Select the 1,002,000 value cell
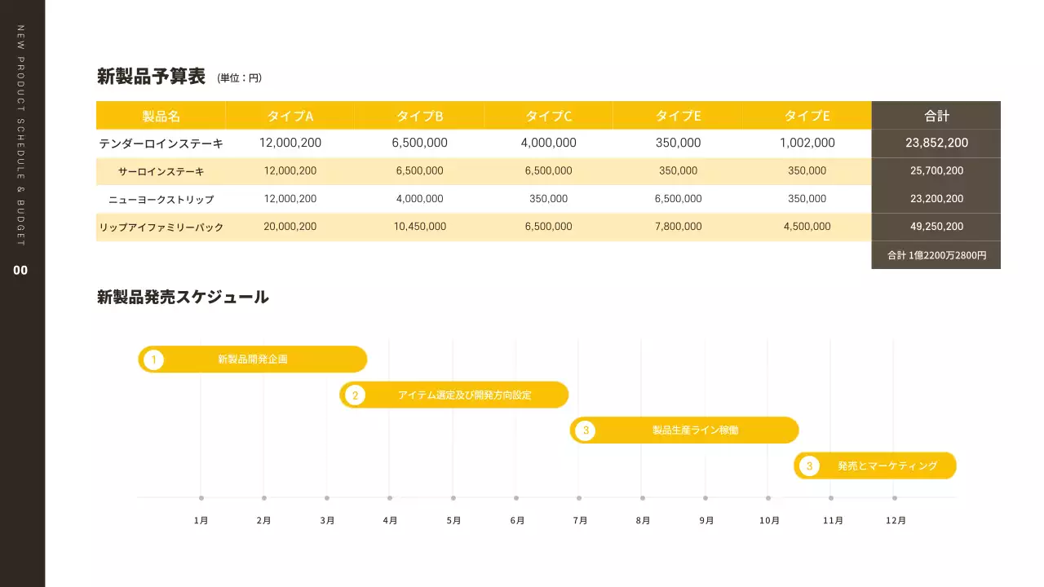 [807, 143]
